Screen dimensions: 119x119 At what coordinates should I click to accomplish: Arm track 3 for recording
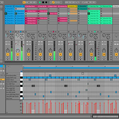[29, 59]
